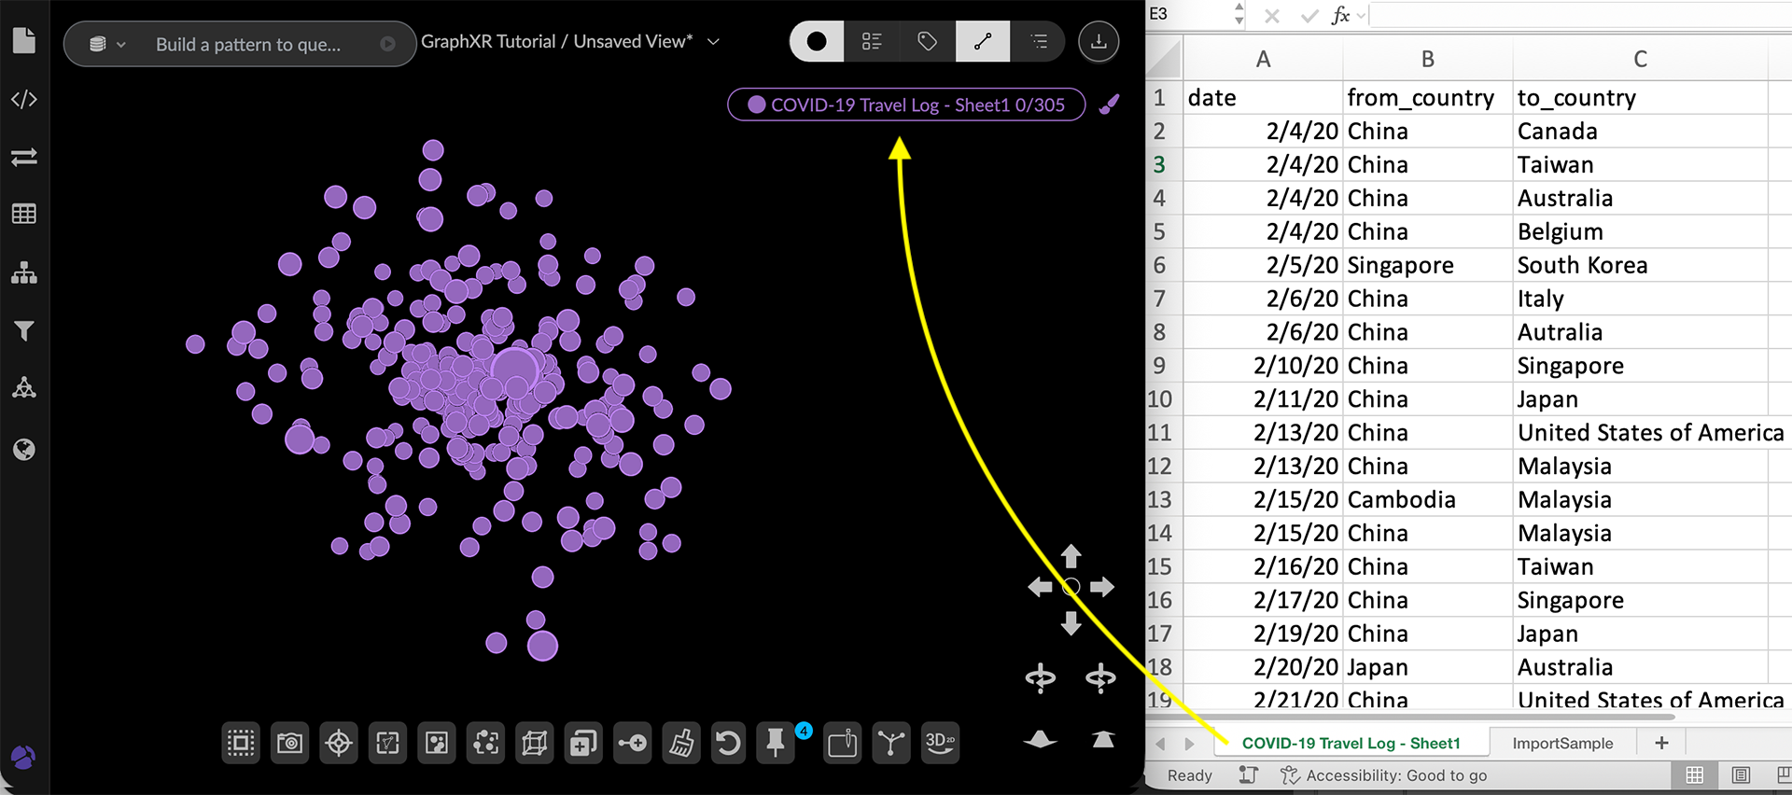
Task: Expand the database selector dropdown
Action: click(x=106, y=44)
